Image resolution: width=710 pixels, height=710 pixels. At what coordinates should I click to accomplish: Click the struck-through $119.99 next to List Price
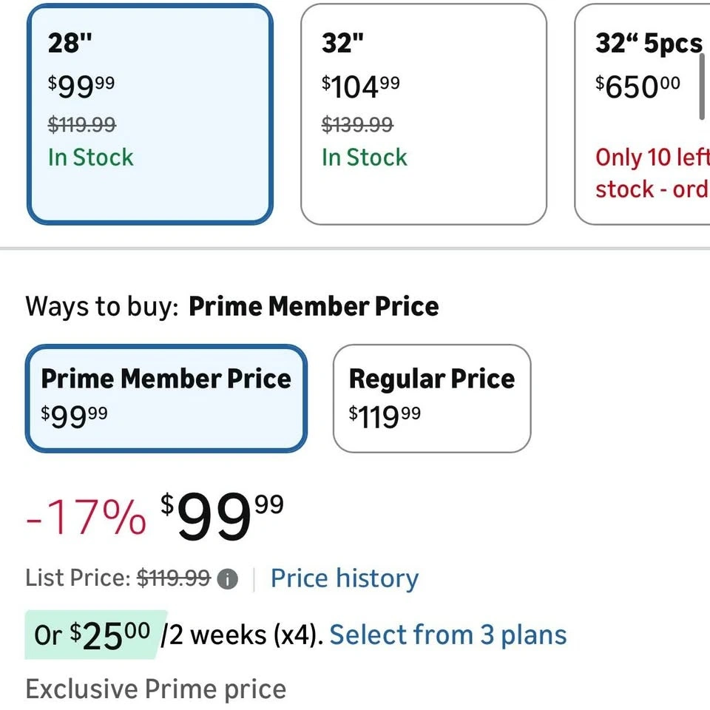click(x=175, y=578)
